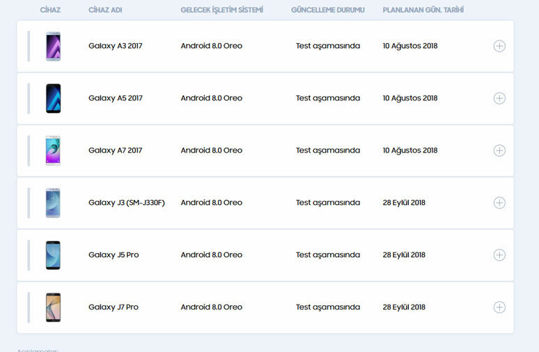Click the Planlanan Gün. Tarihi header

[x=423, y=10]
